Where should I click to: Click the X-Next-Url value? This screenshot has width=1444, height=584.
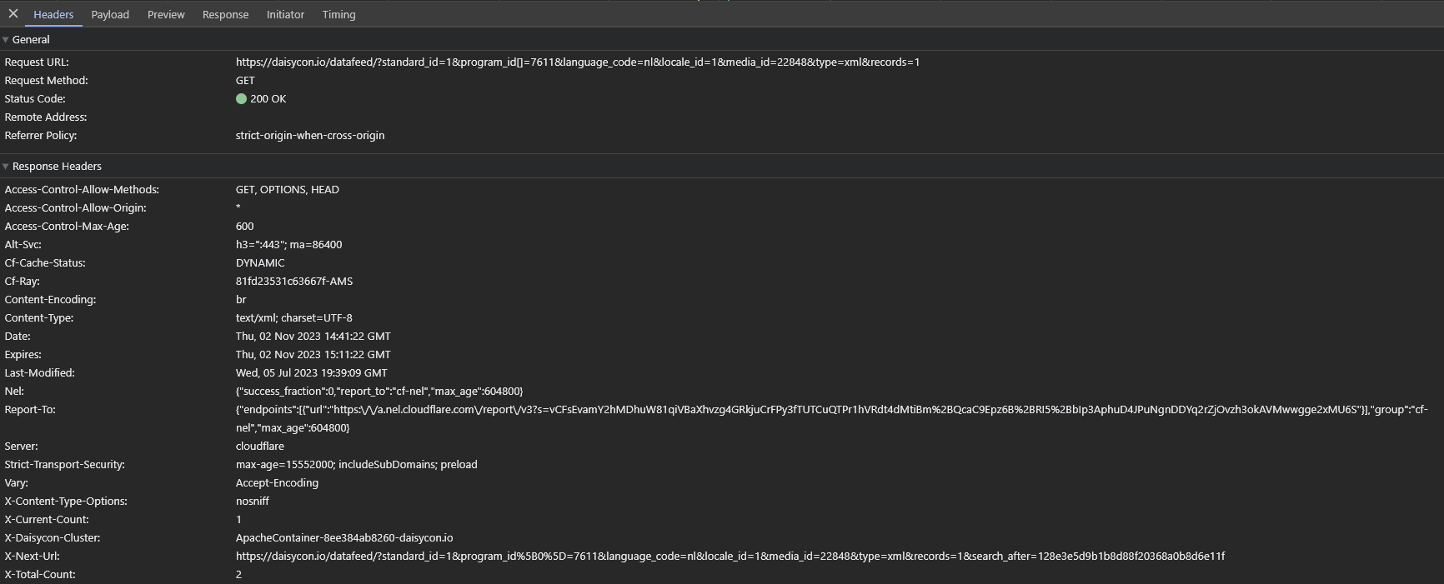730,557
